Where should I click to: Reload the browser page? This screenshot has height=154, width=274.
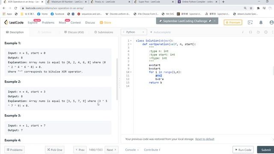15,8
